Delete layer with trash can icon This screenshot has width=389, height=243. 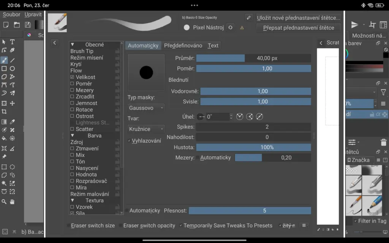(x=383, y=142)
